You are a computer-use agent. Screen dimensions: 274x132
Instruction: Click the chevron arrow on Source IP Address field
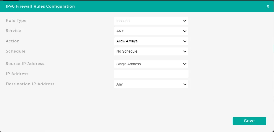pyautogui.click(x=185, y=64)
